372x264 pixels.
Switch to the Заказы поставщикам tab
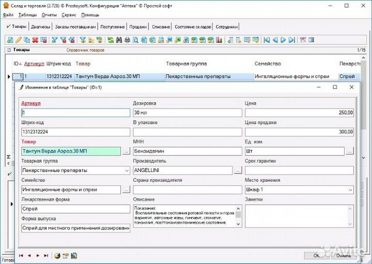(75, 26)
